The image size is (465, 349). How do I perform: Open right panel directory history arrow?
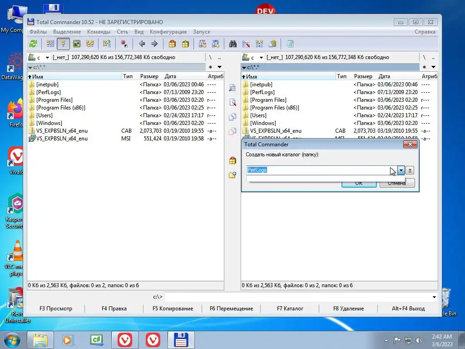pyautogui.click(x=433, y=67)
